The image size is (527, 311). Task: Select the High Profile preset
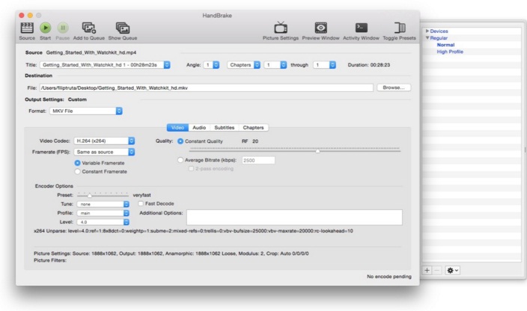[x=450, y=52]
